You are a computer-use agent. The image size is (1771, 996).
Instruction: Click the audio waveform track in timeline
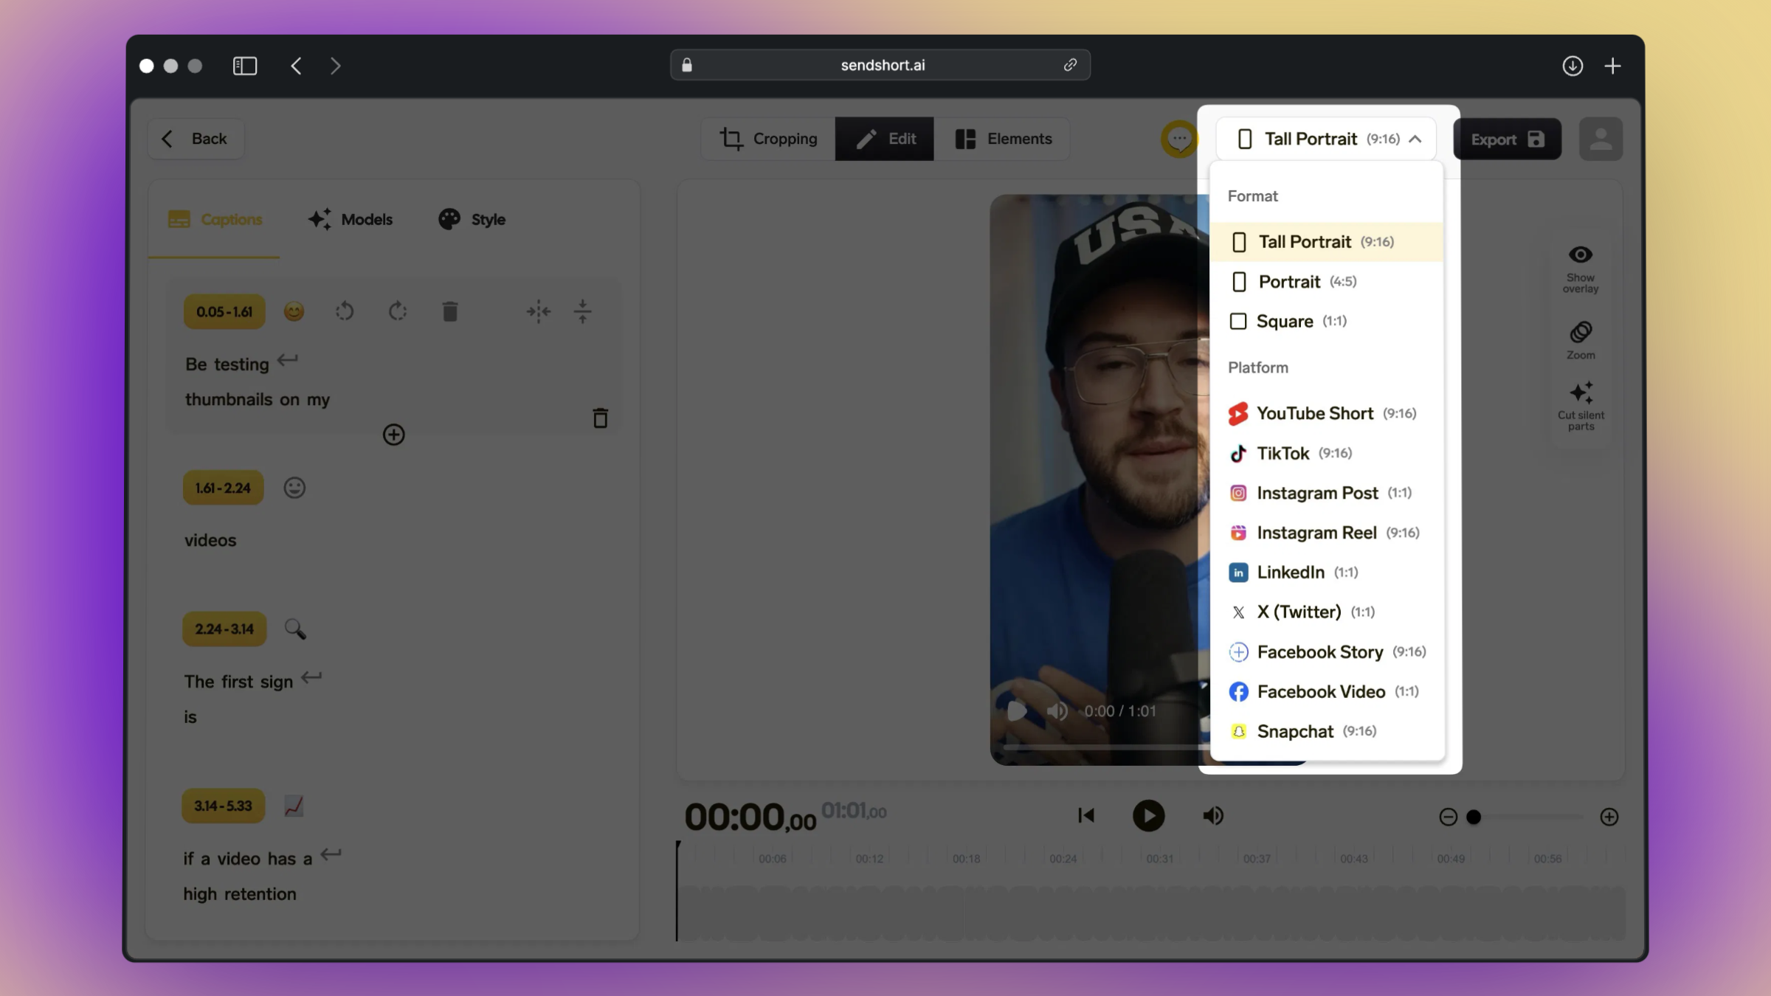point(1151,913)
